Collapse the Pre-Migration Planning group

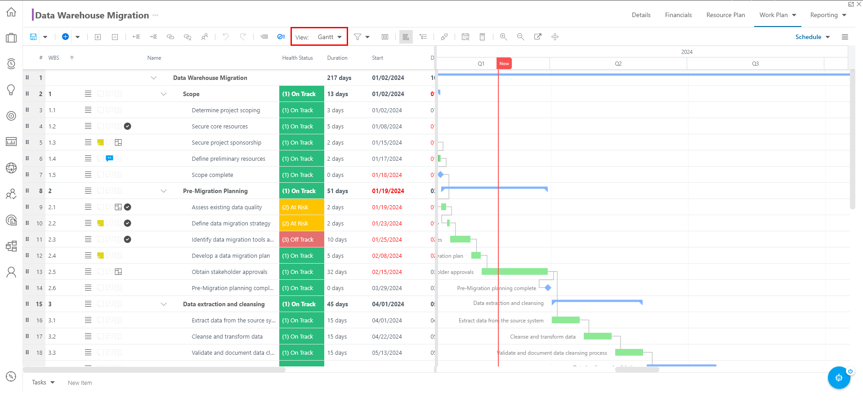click(164, 191)
